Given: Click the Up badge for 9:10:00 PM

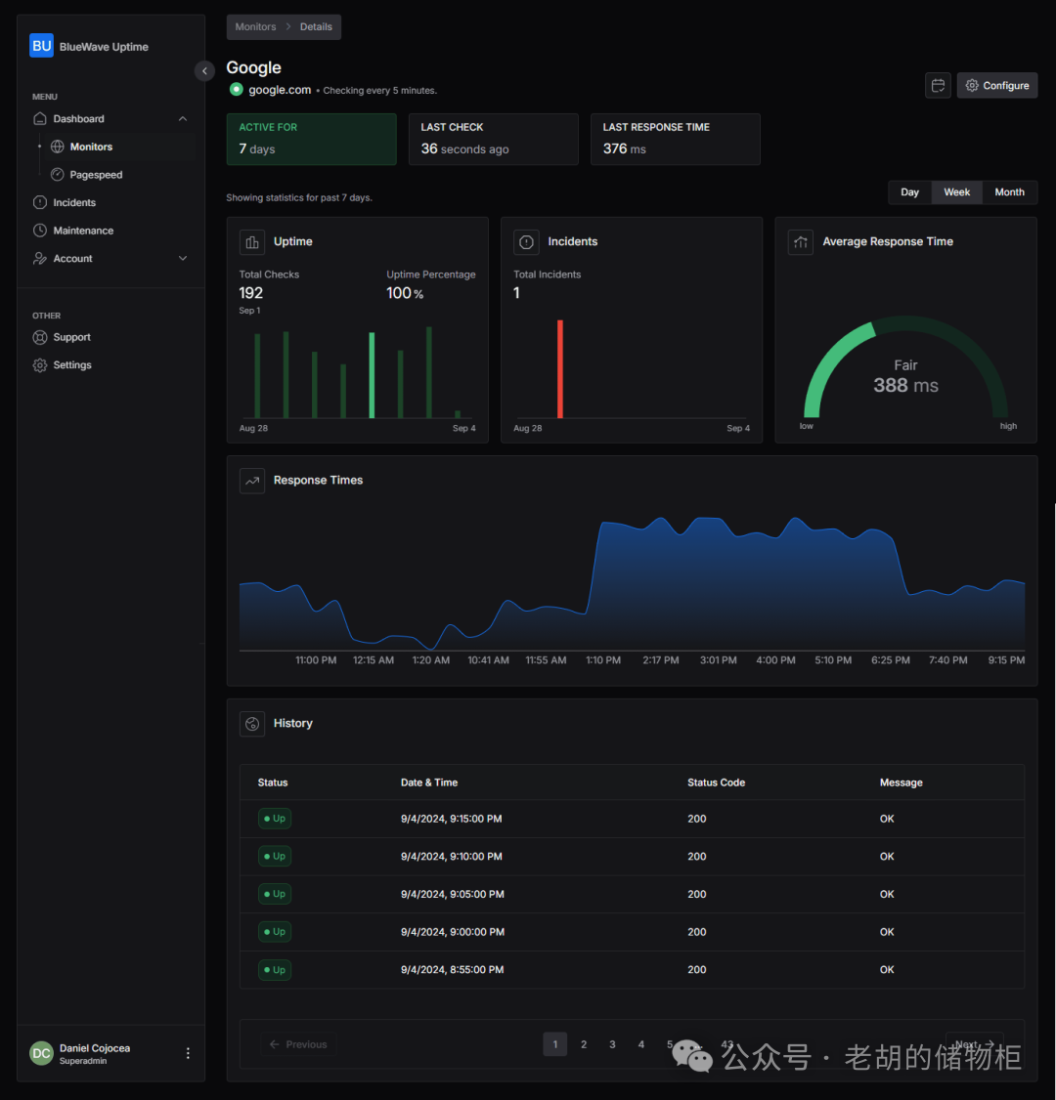Looking at the screenshot, I should (275, 857).
